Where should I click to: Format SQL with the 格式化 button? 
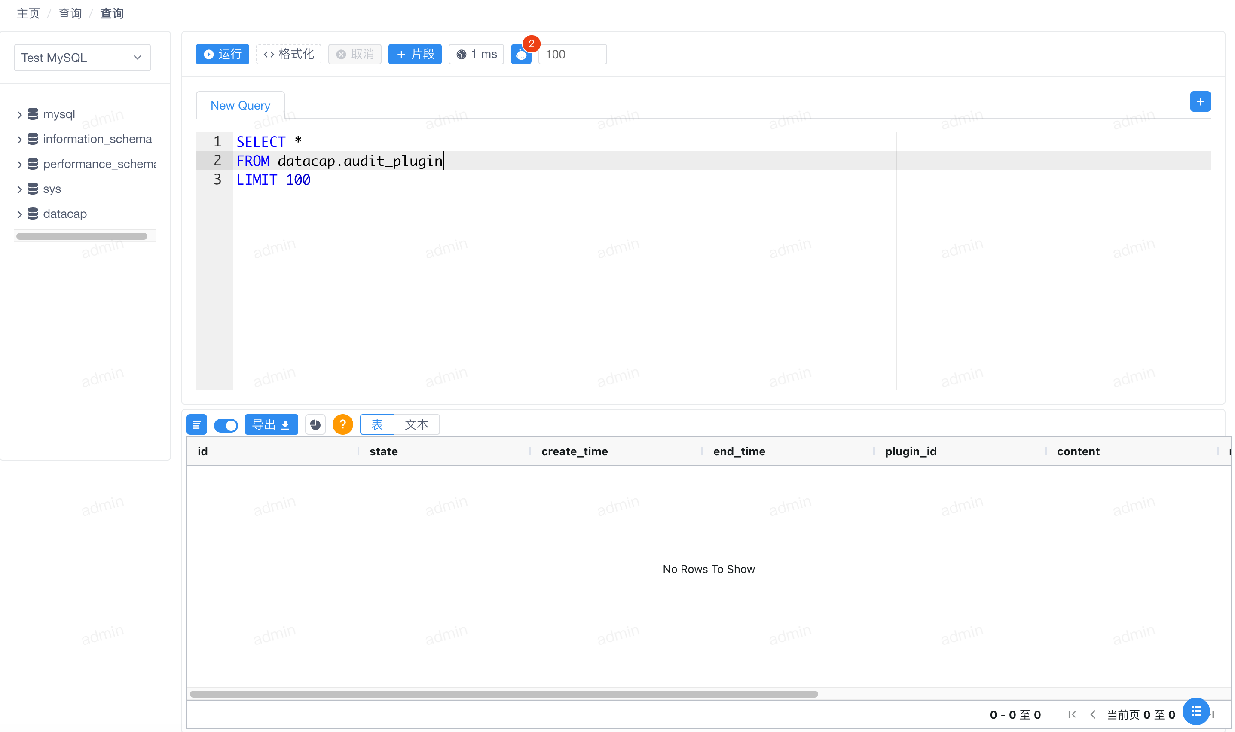pos(289,54)
